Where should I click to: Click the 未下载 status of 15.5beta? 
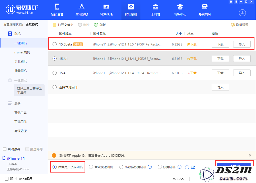(192, 44)
